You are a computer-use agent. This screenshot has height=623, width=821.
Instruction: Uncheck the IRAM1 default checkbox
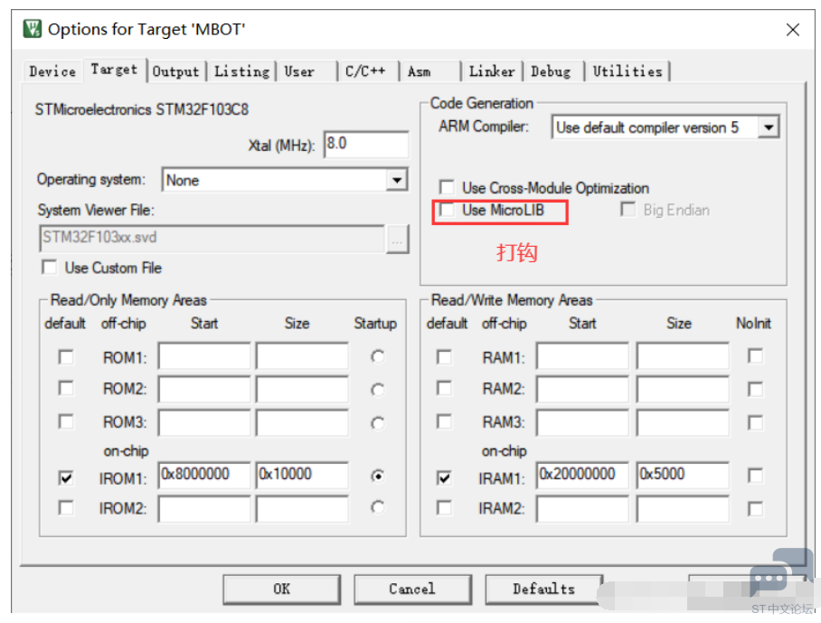coord(444,477)
